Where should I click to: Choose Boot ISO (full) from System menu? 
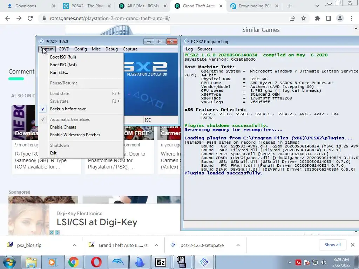point(81,57)
